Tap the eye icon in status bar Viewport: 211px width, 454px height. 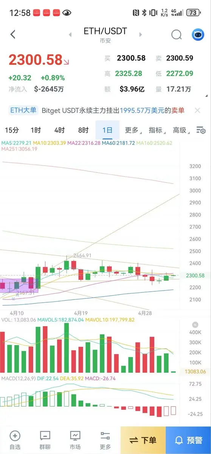click(67, 12)
